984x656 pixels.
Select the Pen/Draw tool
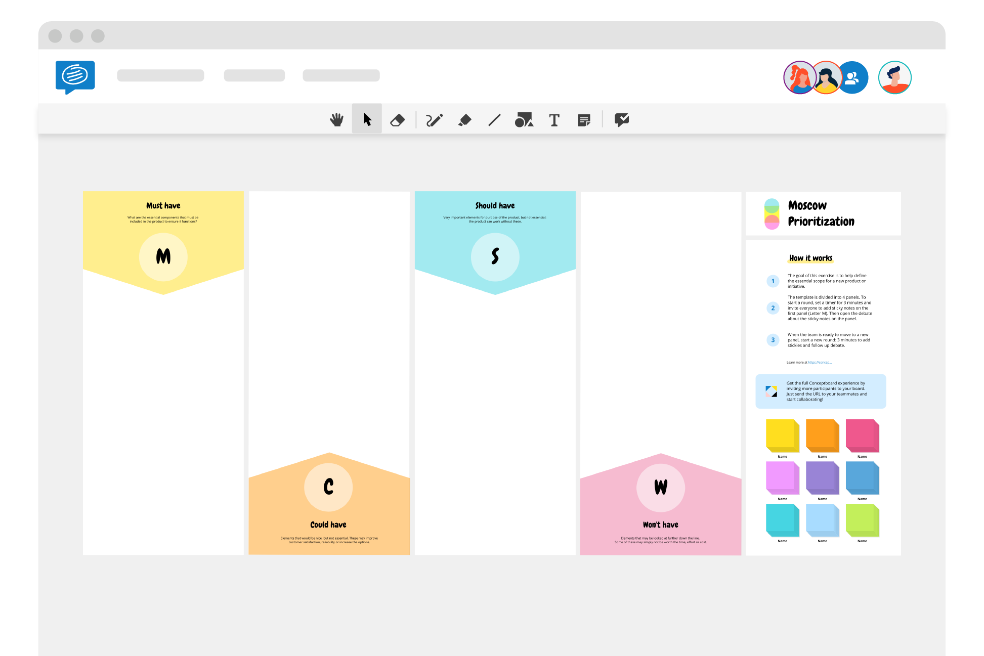pyautogui.click(x=432, y=119)
